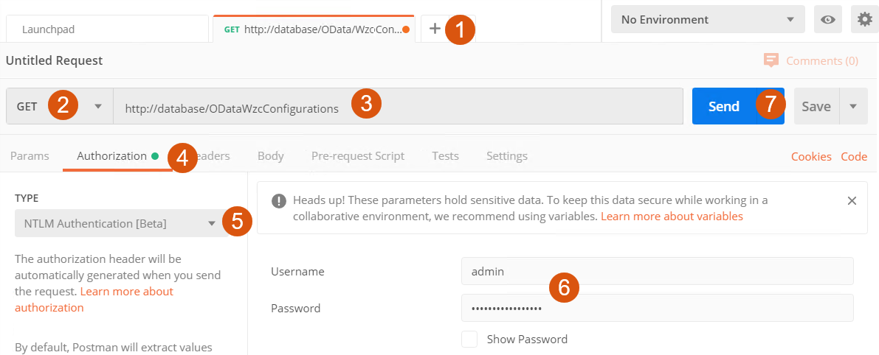The image size is (879, 355).
Task: Click the Comments speech bubble icon
Action: [771, 60]
